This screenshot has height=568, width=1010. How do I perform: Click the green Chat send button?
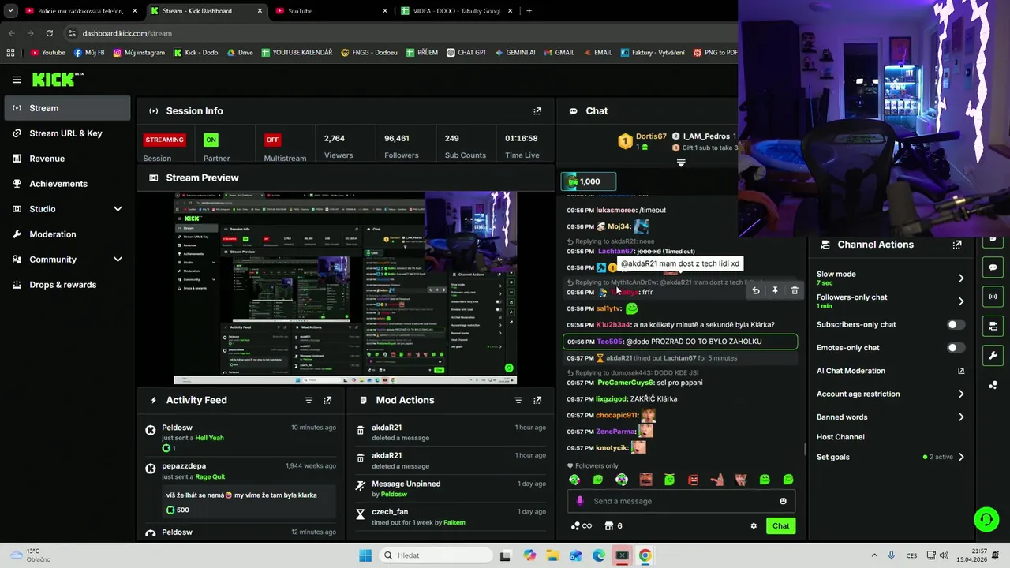(x=780, y=526)
